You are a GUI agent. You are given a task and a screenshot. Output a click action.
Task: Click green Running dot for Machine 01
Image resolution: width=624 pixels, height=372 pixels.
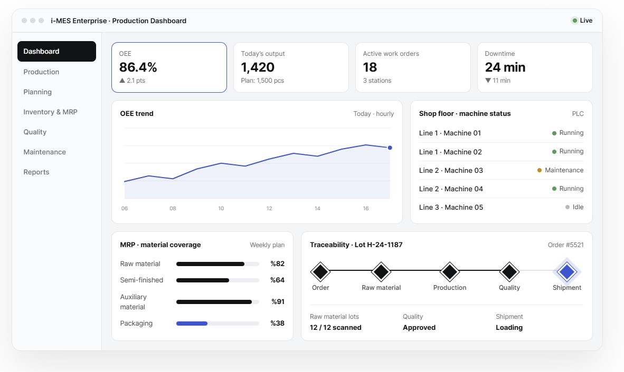point(554,133)
